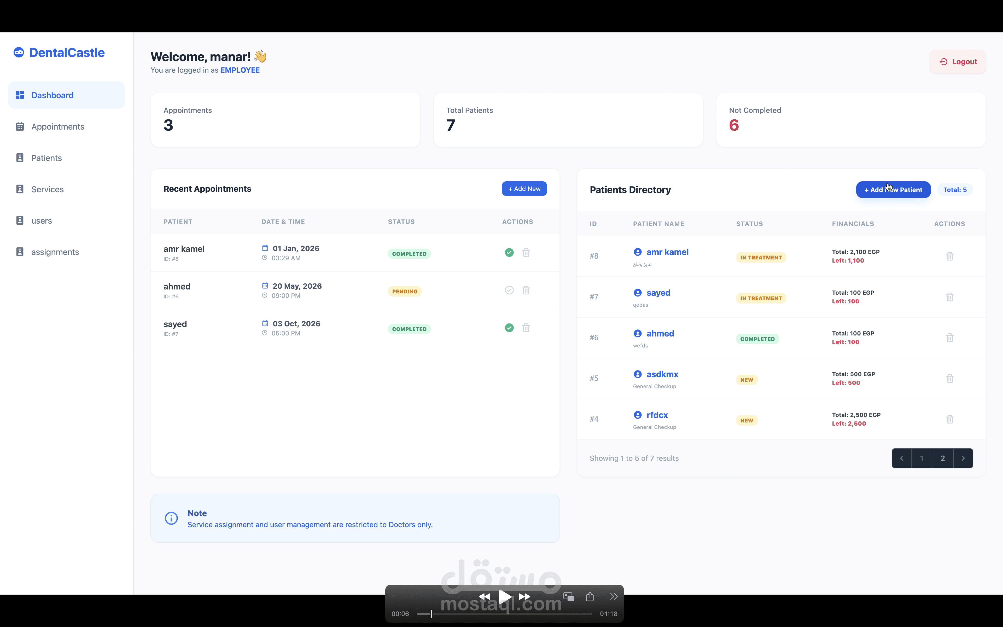Open sayed patient link in directory
This screenshot has height=627, width=1003.
(658, 293)
